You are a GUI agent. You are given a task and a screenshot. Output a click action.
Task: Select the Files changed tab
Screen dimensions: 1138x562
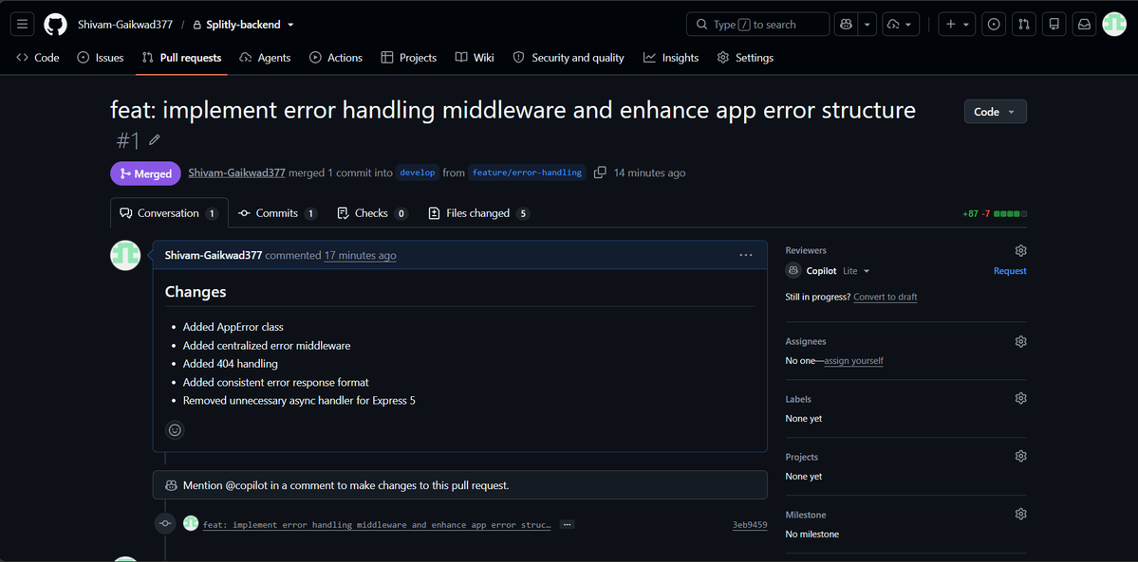click(x=479, y=213)
